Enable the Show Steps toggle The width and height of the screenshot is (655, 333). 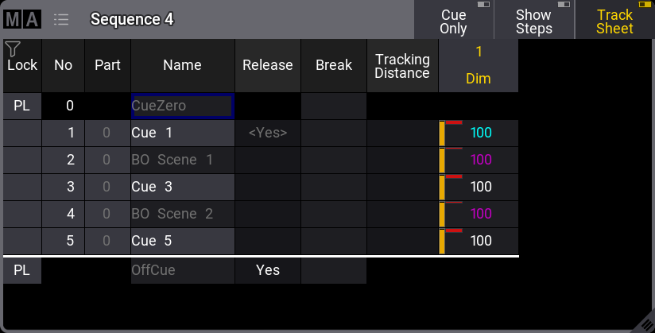(533, 20)
